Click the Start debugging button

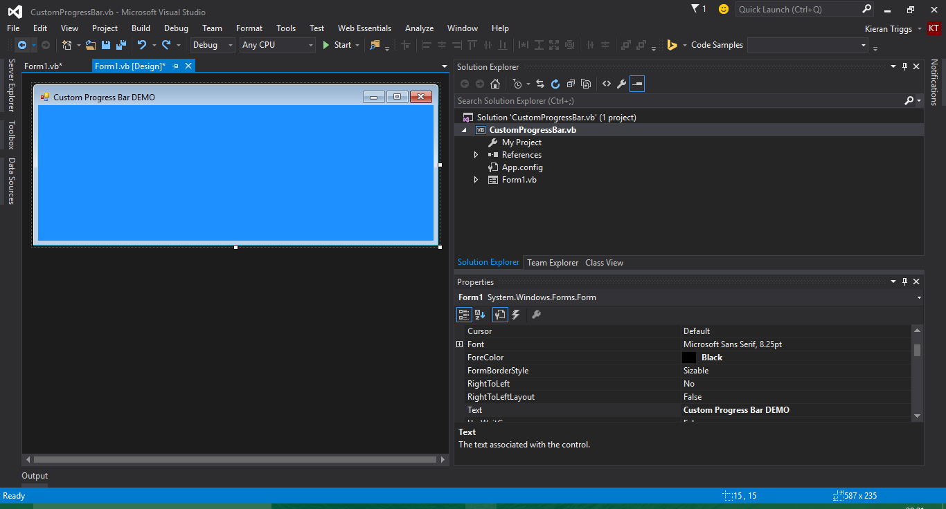337,45
